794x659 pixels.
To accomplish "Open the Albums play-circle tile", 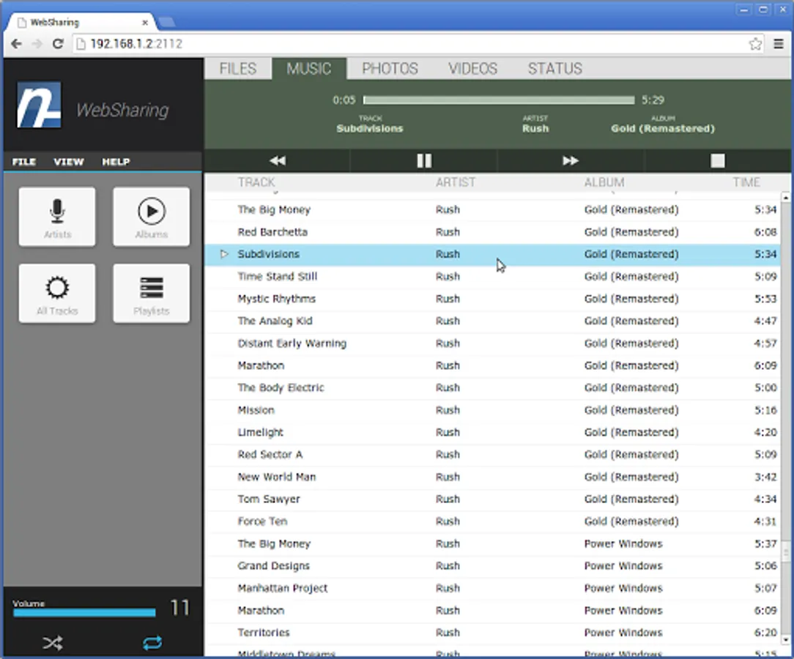I will tap(152, 217).
